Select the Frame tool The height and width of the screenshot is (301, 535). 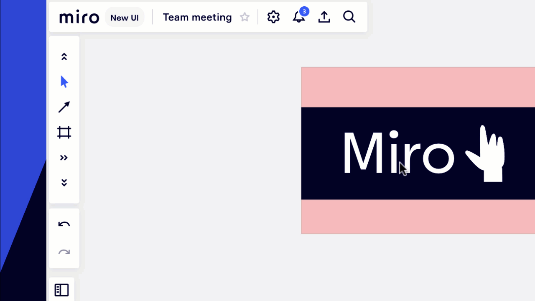pos(64,133)
